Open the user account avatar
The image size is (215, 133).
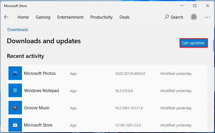click(194, 17)
